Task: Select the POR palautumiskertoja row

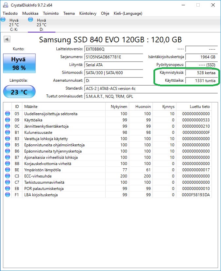Action: pyautogui.click(x=108, y=188)
